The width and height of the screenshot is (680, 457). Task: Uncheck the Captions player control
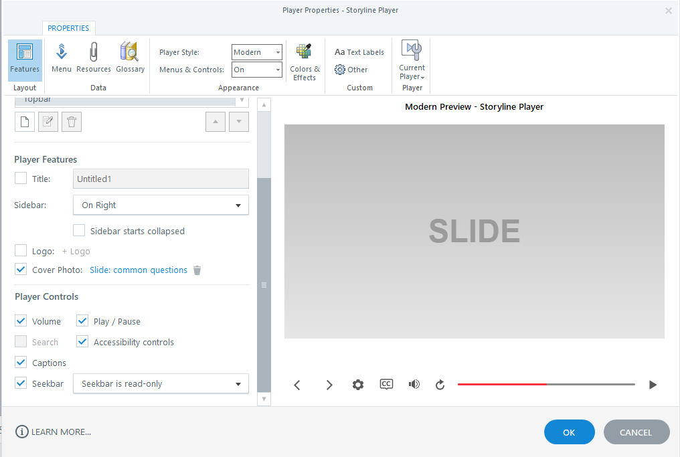click(21, 363)
